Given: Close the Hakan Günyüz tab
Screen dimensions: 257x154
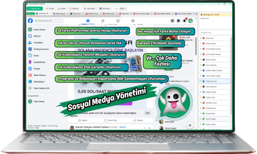Looking at the screenshot, I should point(68,14).
